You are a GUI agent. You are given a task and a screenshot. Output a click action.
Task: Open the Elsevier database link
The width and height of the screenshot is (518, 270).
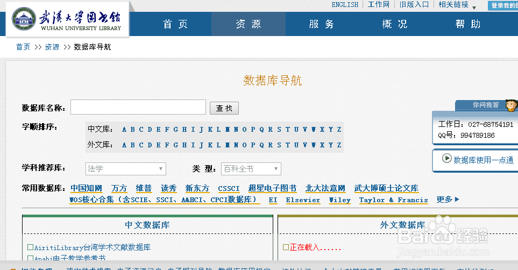[x=303, y=200]
